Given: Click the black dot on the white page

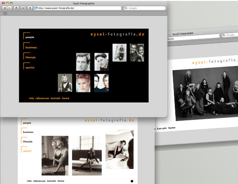Looking at the screenshot, I should pos(132,181).
